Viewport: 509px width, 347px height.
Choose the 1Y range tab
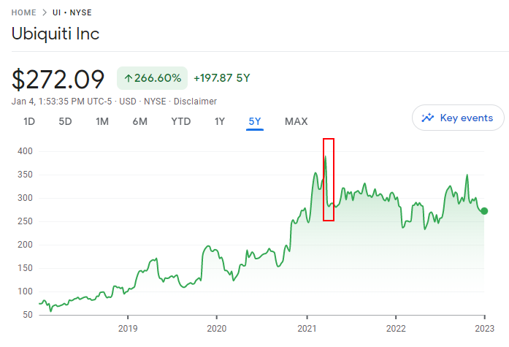coord(219,121)
